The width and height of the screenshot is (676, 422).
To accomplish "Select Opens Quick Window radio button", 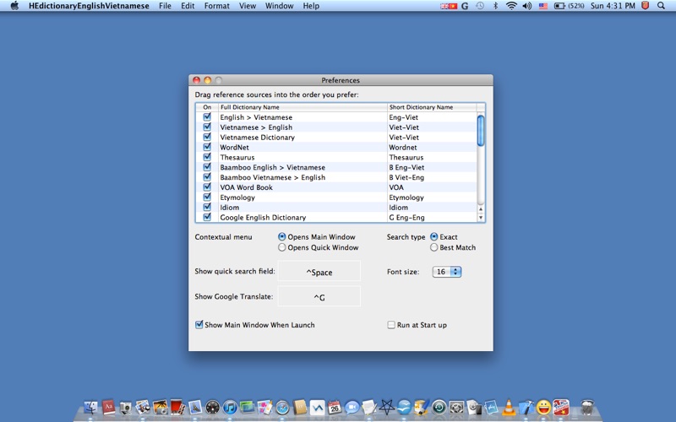I will coord(282,247).
